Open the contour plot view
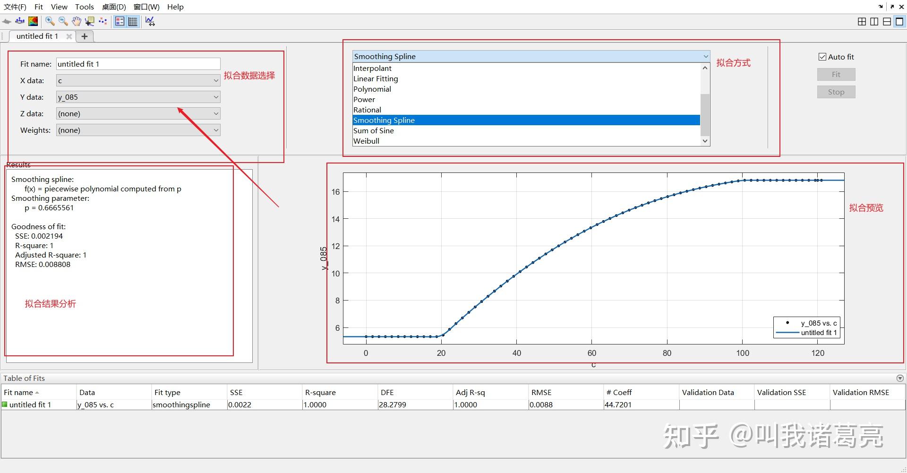The image size is (907, 473). click(x=33, y=21)
